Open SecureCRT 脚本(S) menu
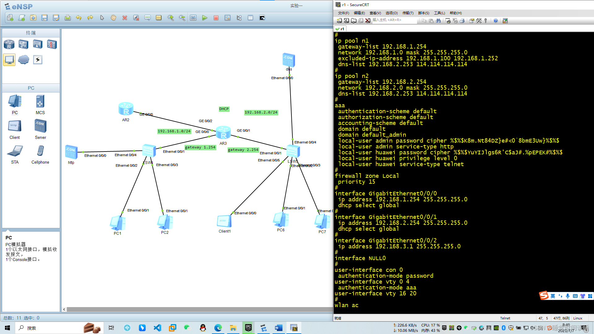Screen dimensions: 594x334 [x=424, y=13]
